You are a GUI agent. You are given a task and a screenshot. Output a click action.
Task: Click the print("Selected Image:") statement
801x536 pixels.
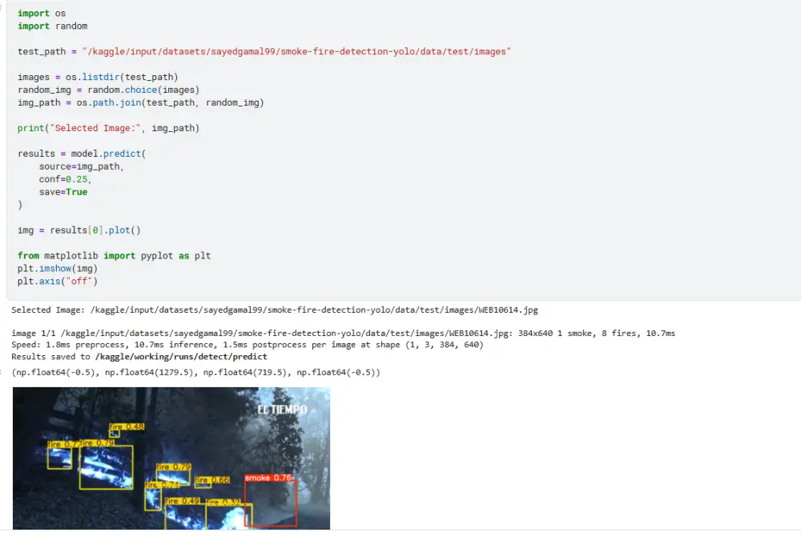coord(108,128)
